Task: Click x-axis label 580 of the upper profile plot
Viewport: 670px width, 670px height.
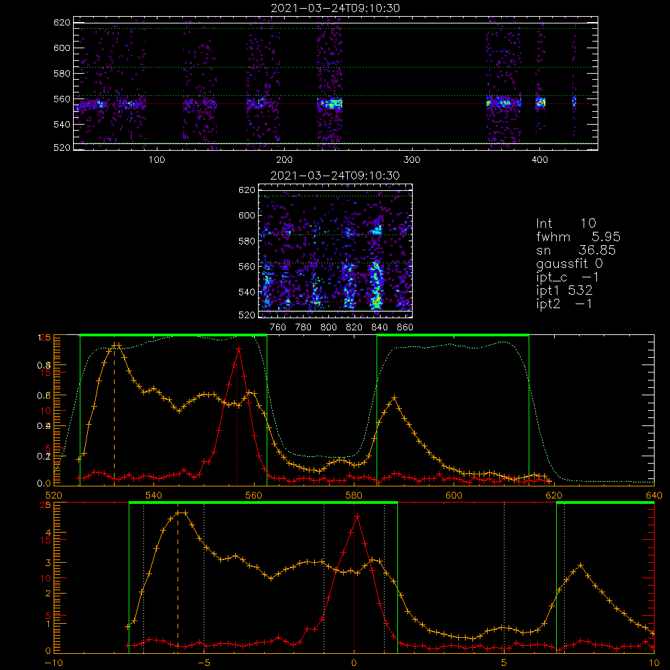Action: (354, 495)
